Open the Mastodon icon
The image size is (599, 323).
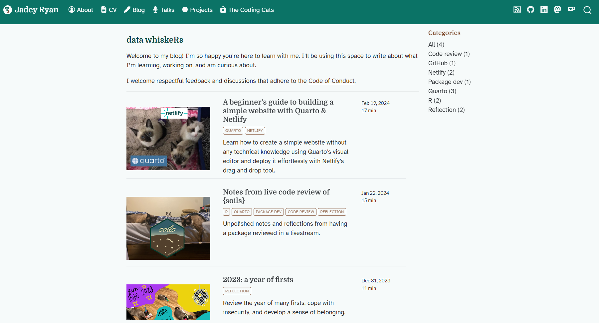[x=557, y=10]
